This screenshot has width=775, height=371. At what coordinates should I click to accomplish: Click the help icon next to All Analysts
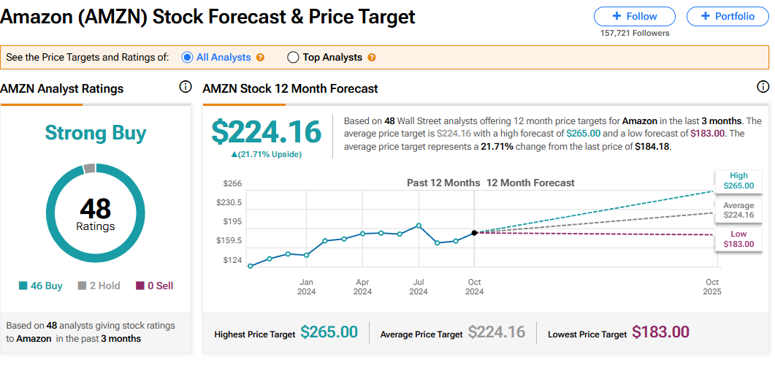pos(260,58)
